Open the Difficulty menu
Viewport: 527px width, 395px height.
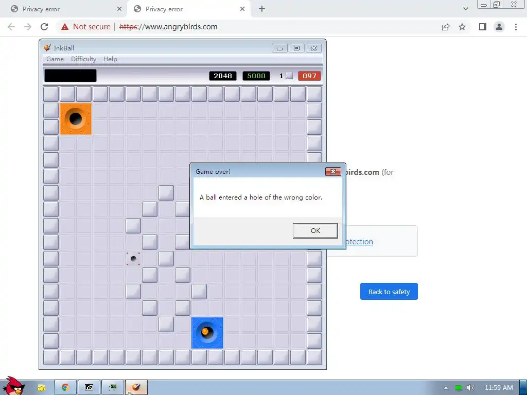[83, 59]
